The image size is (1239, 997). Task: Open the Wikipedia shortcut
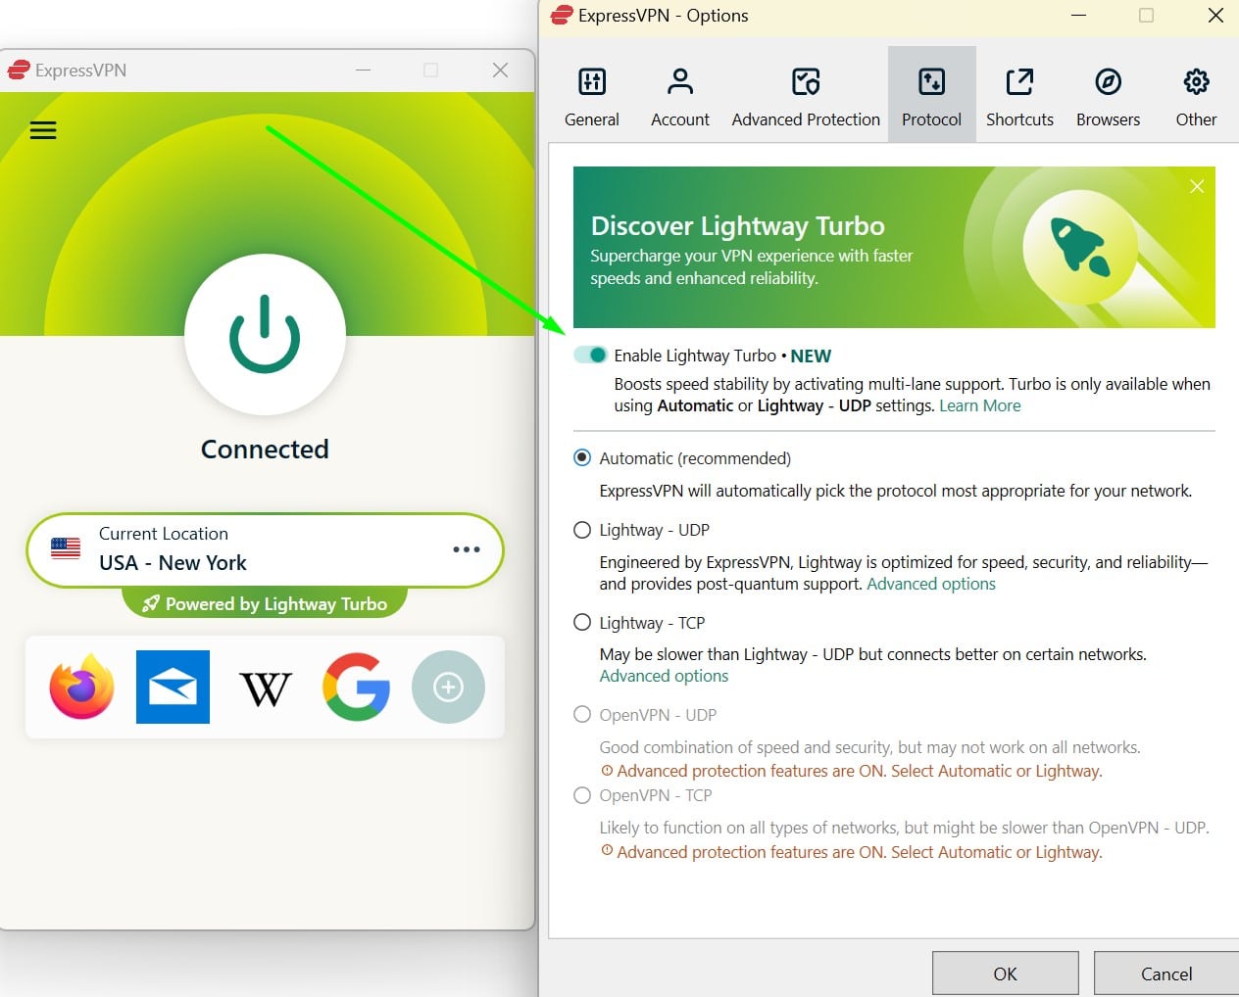pyautogui.click(x=265, y=688)
